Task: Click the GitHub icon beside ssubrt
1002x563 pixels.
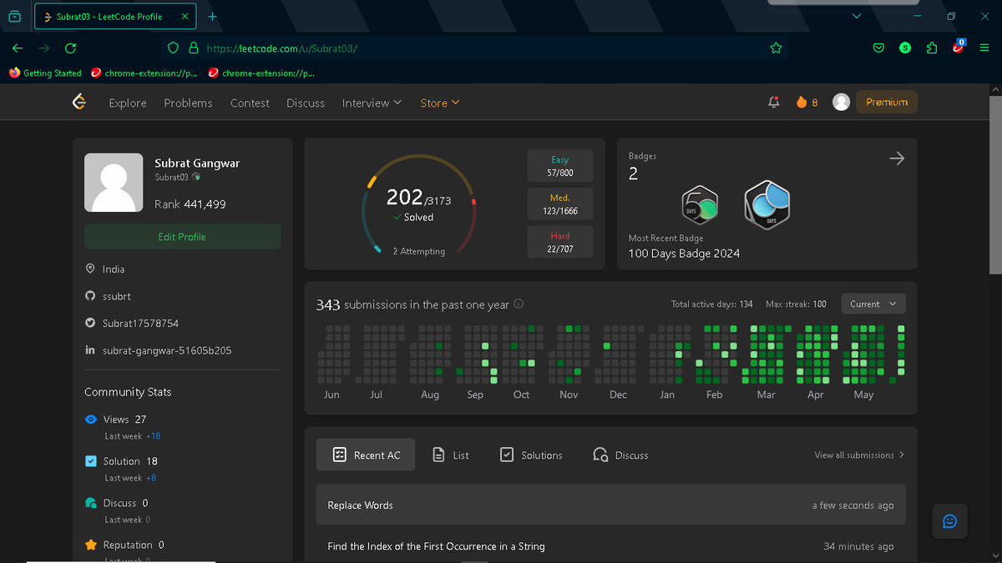Action: point(90,296)
